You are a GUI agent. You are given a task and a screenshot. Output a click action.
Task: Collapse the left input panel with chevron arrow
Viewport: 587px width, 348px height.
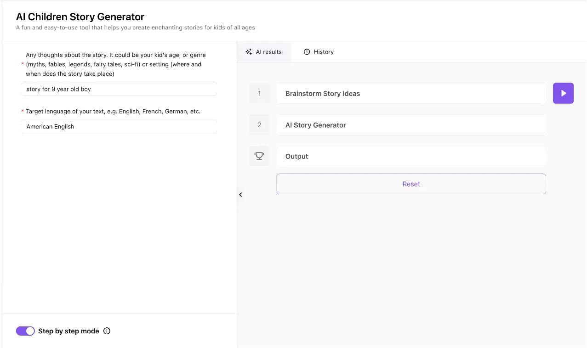coord(240,195)
